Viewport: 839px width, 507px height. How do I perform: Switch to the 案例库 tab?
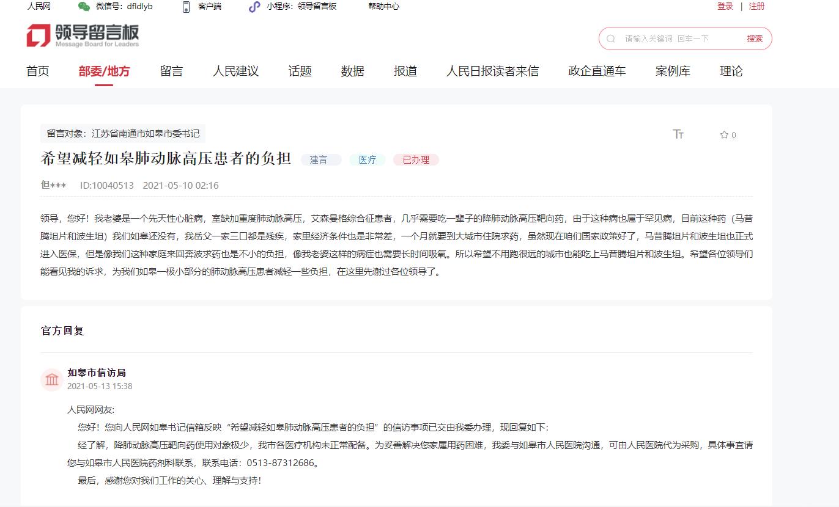point(673,71)
